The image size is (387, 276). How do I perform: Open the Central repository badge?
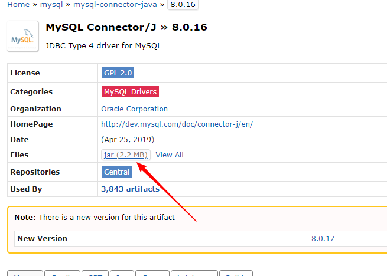pos(116,172)
